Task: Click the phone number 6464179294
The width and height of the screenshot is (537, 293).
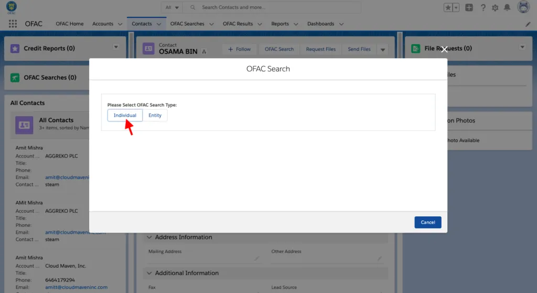Action: [x=60, y=280]
